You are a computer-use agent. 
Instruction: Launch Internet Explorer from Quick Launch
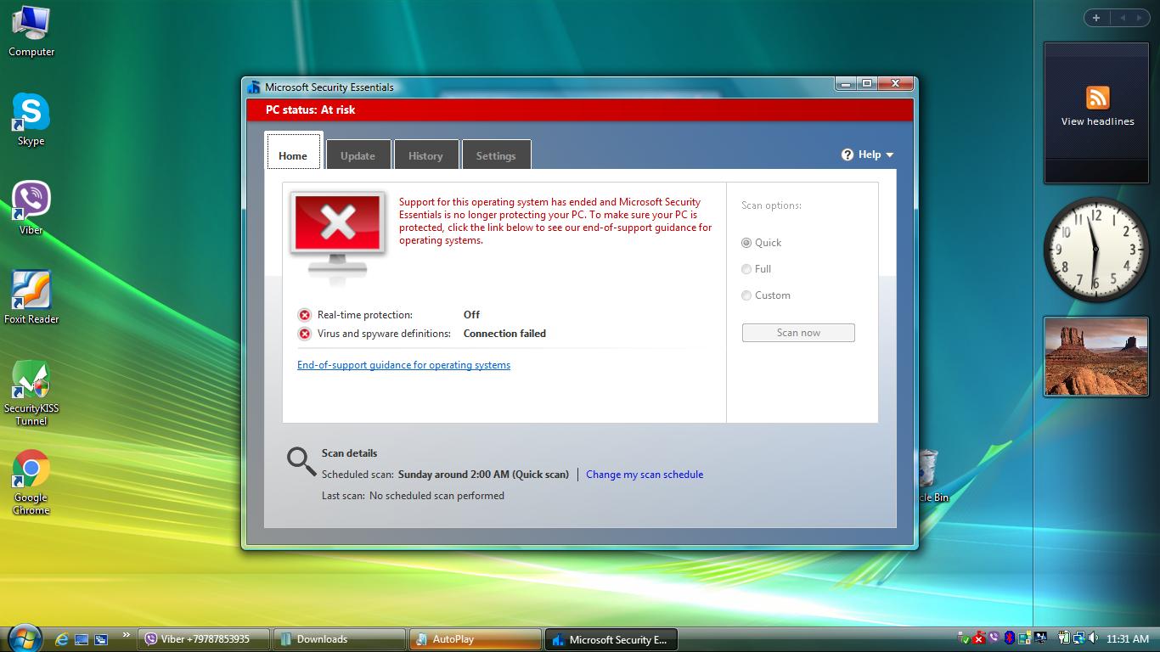tap(62, 639)
